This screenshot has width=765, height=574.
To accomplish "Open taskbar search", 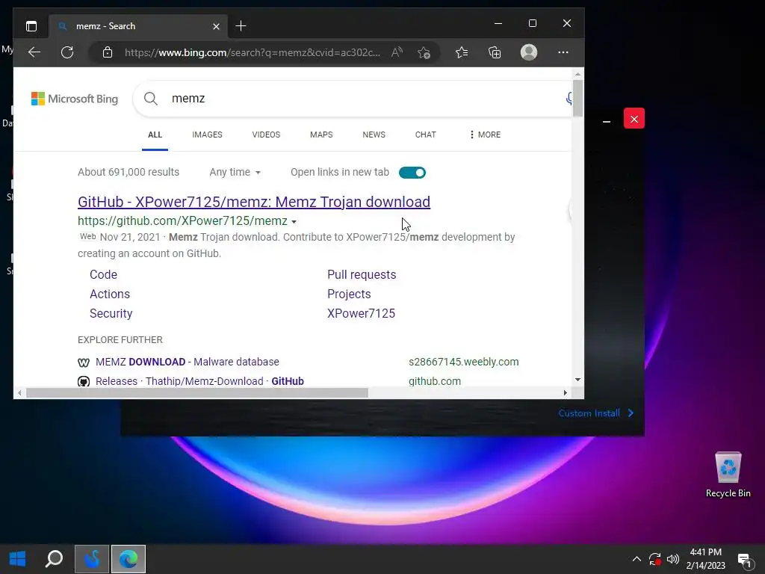I will pos(54,559).
